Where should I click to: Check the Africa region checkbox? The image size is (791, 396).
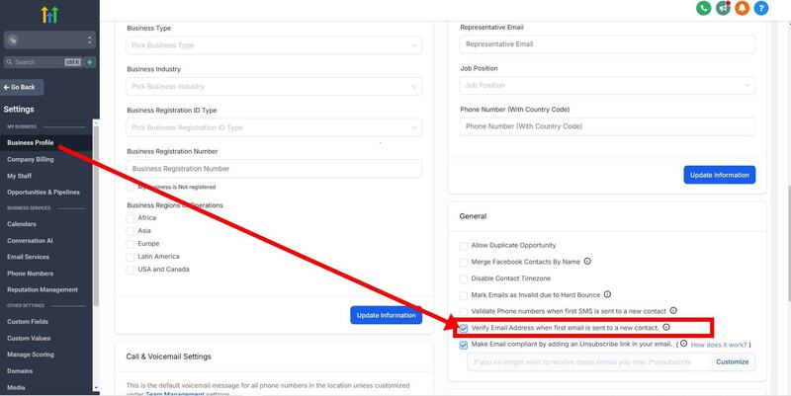tap(131, 218)
